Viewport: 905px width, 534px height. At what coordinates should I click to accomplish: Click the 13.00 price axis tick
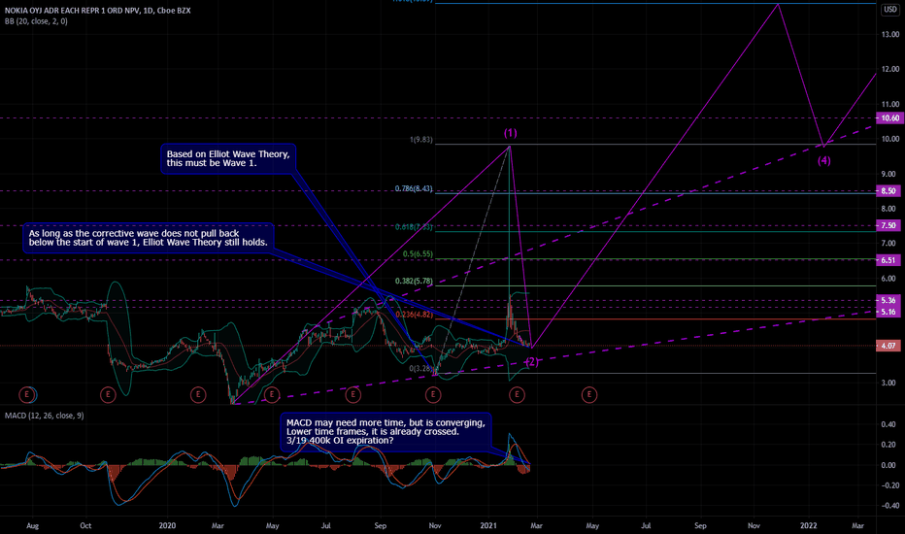click(x=890, y=35)
